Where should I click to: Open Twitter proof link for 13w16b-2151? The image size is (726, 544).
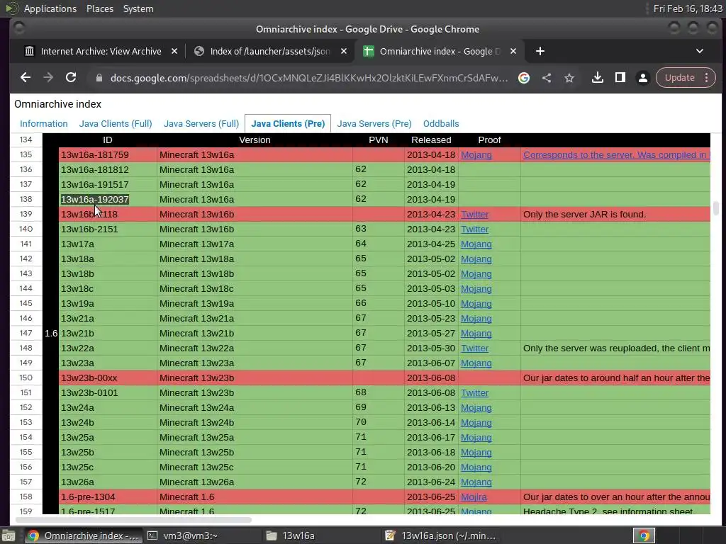474,229
